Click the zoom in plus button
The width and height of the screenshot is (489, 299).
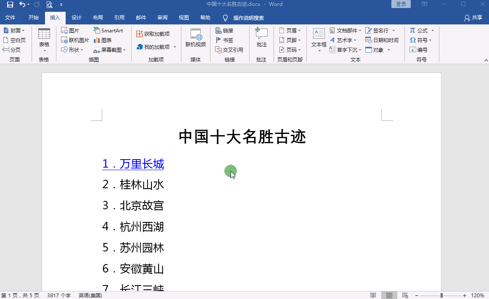pyautogui.click(x=465, y=296)
